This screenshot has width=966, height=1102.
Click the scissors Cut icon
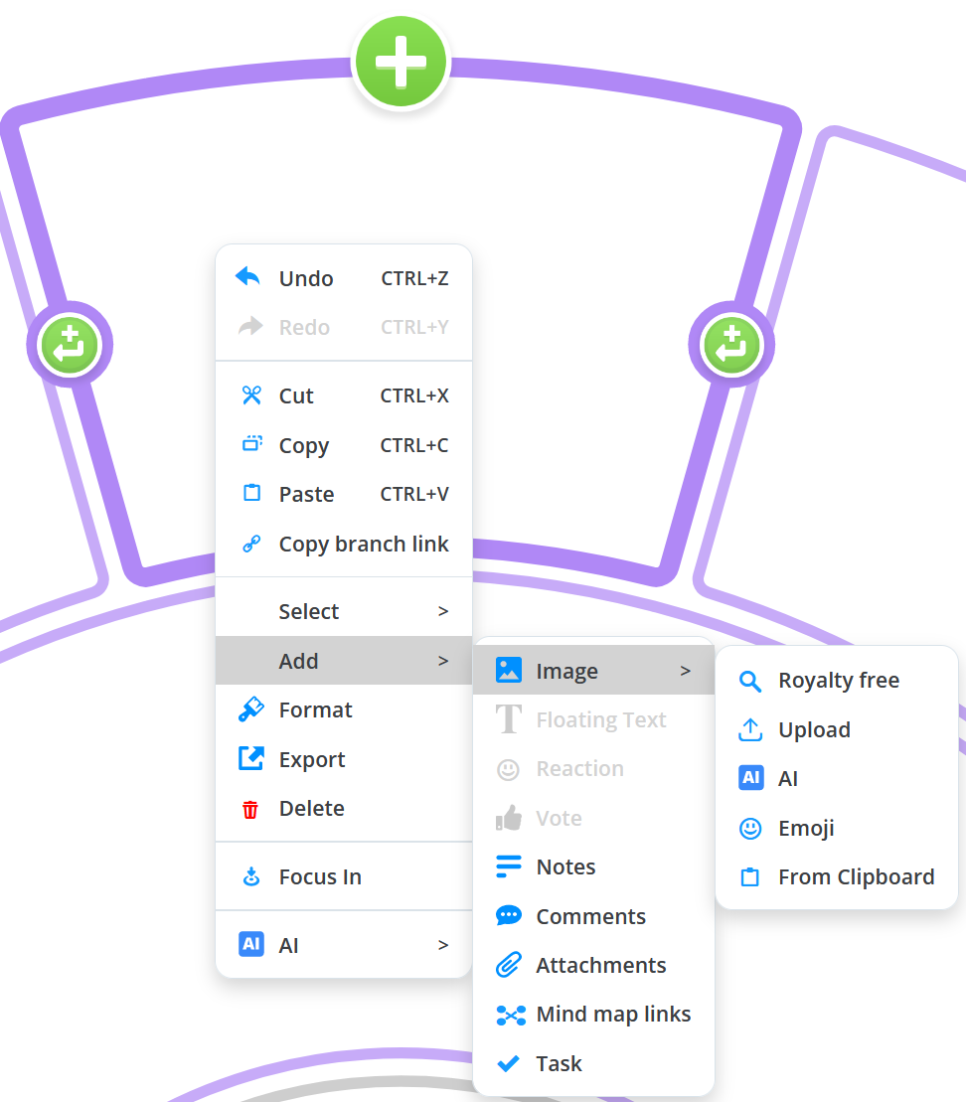coord(250,395)
